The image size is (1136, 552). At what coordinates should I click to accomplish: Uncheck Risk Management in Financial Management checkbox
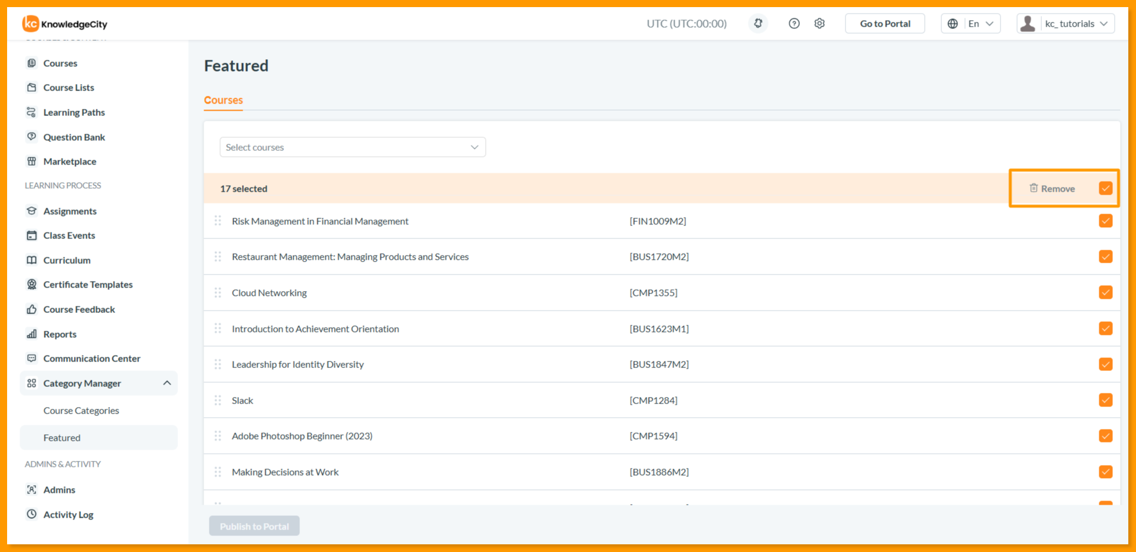click(x=1105, y=221)
